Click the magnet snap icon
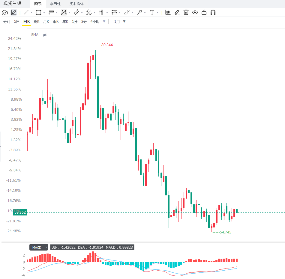Viewport: 285px width, 279px height. click(213, 12)
